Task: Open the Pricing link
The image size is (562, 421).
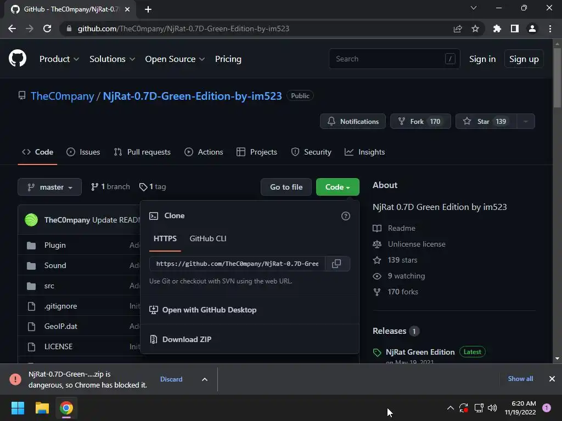Action: click(x=228, y=59)
